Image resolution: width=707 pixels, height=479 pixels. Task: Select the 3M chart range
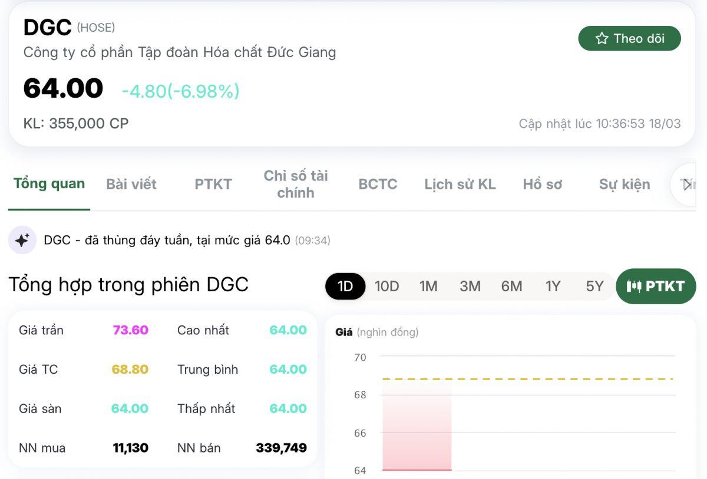point(470,286)
